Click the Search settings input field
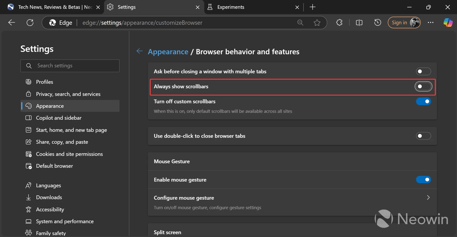The image size is (457, 237). pyautogui.click(x=70, y=66)
